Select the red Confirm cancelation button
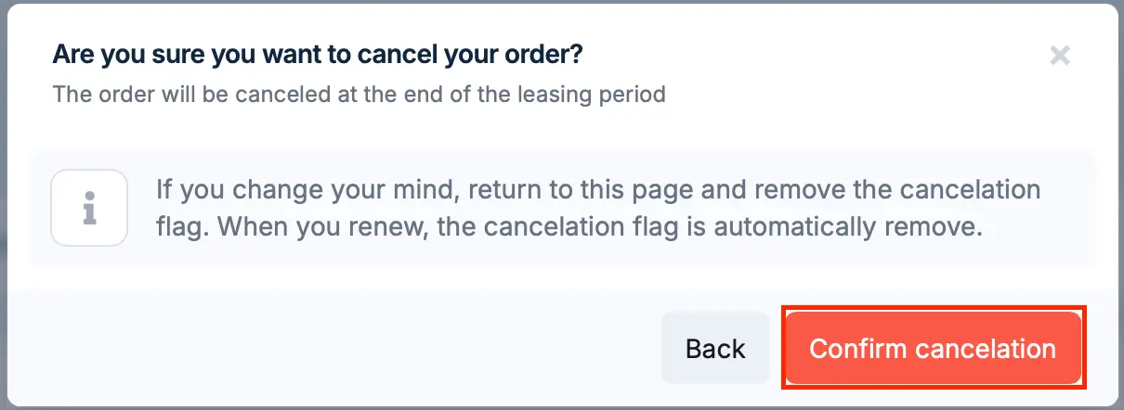This screenshot has width=1124, height=410. pyautogui.click(x=933, y=348)
